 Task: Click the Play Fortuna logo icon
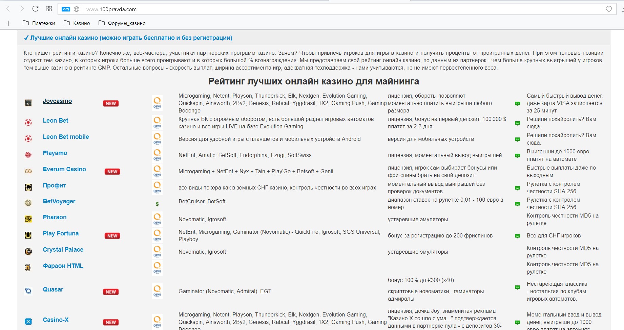click(28, 235)
